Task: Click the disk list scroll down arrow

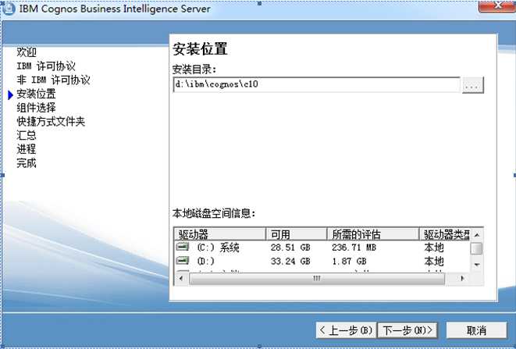Action: tap(477, 265)
